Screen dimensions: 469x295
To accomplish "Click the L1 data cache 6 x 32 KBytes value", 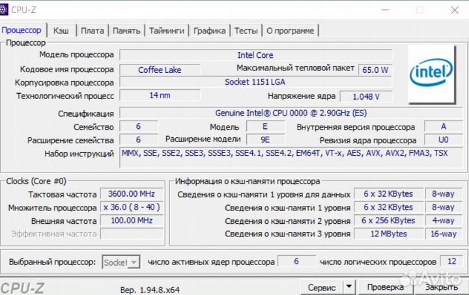I will (x=388, y=193).
